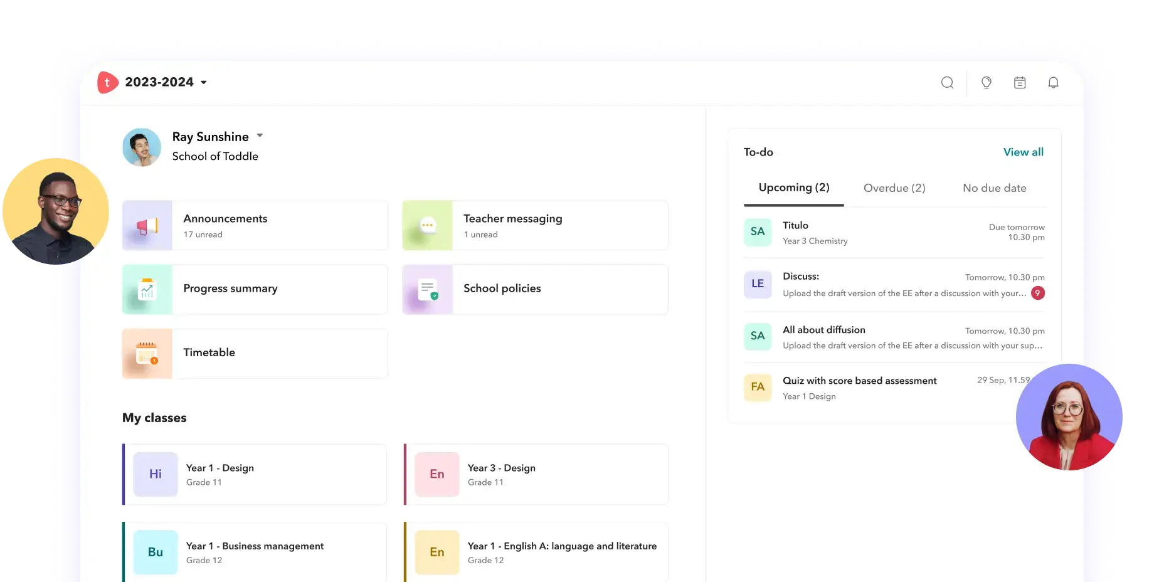
Task: Open the calendar icon in header
Action: click(1020, 83)
